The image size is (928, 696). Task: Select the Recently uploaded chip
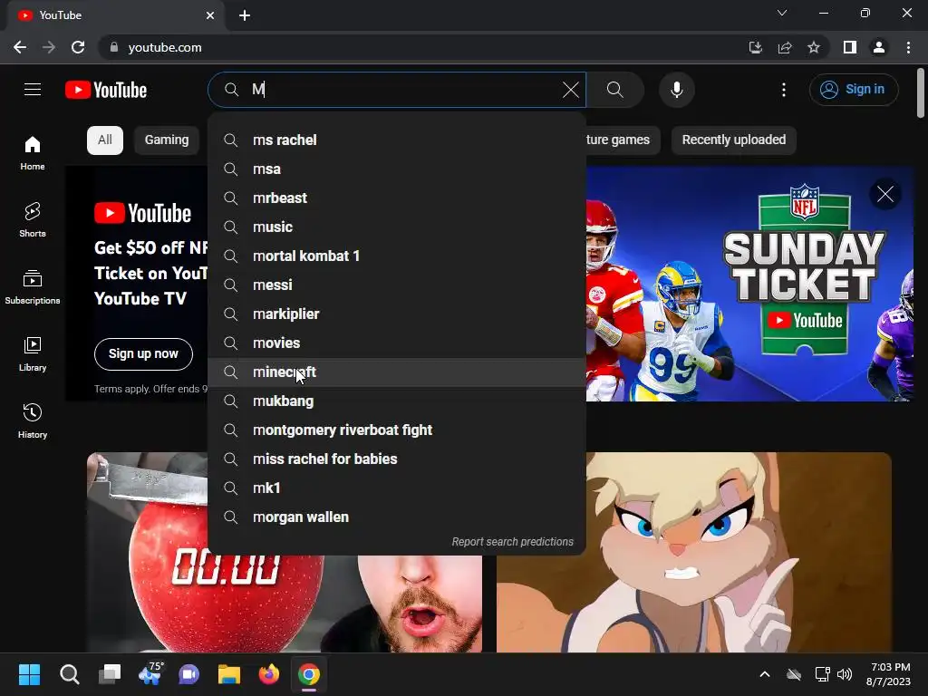[x=733, y=140]
